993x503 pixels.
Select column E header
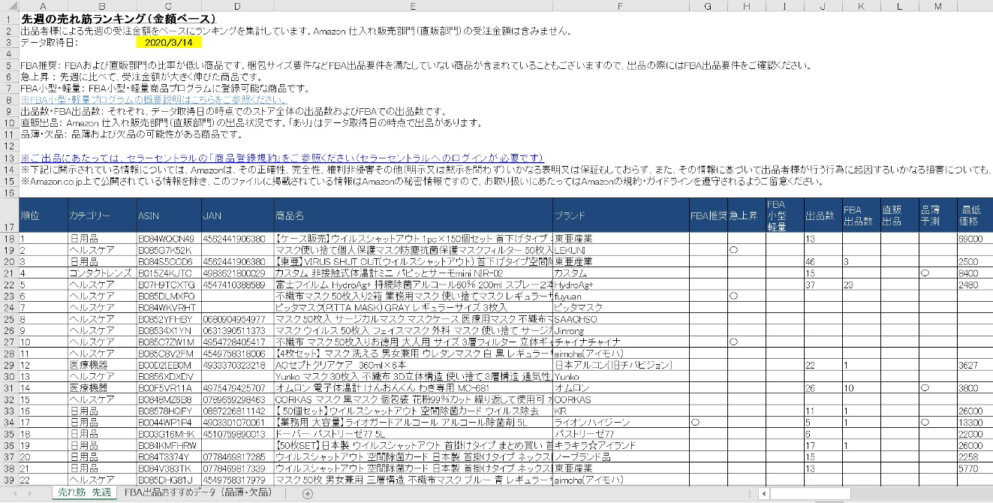[413, 6]
